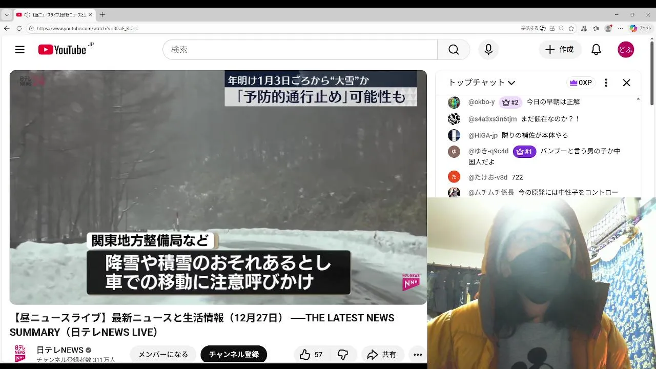Open the notifications bell
Image resolution: width=656 pixels, height=369 pixels.
coord(596,50)
